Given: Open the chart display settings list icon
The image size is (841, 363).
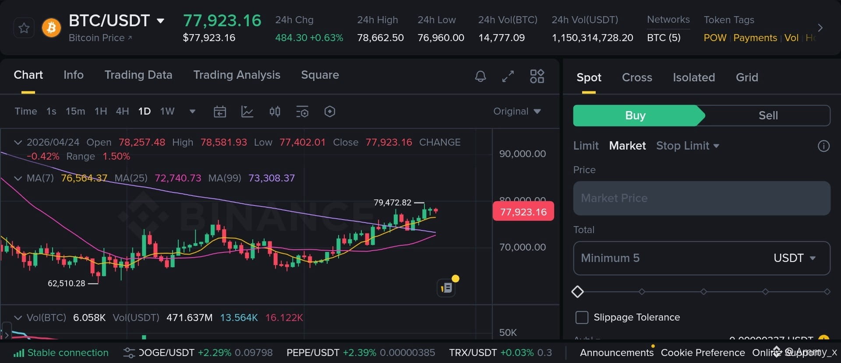Looking at the screenshot, I should (x=302, y=112).
